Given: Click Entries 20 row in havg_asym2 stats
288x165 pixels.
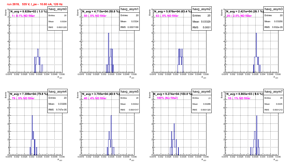Looking at the screenshot, I should click(x=202, y=16).
